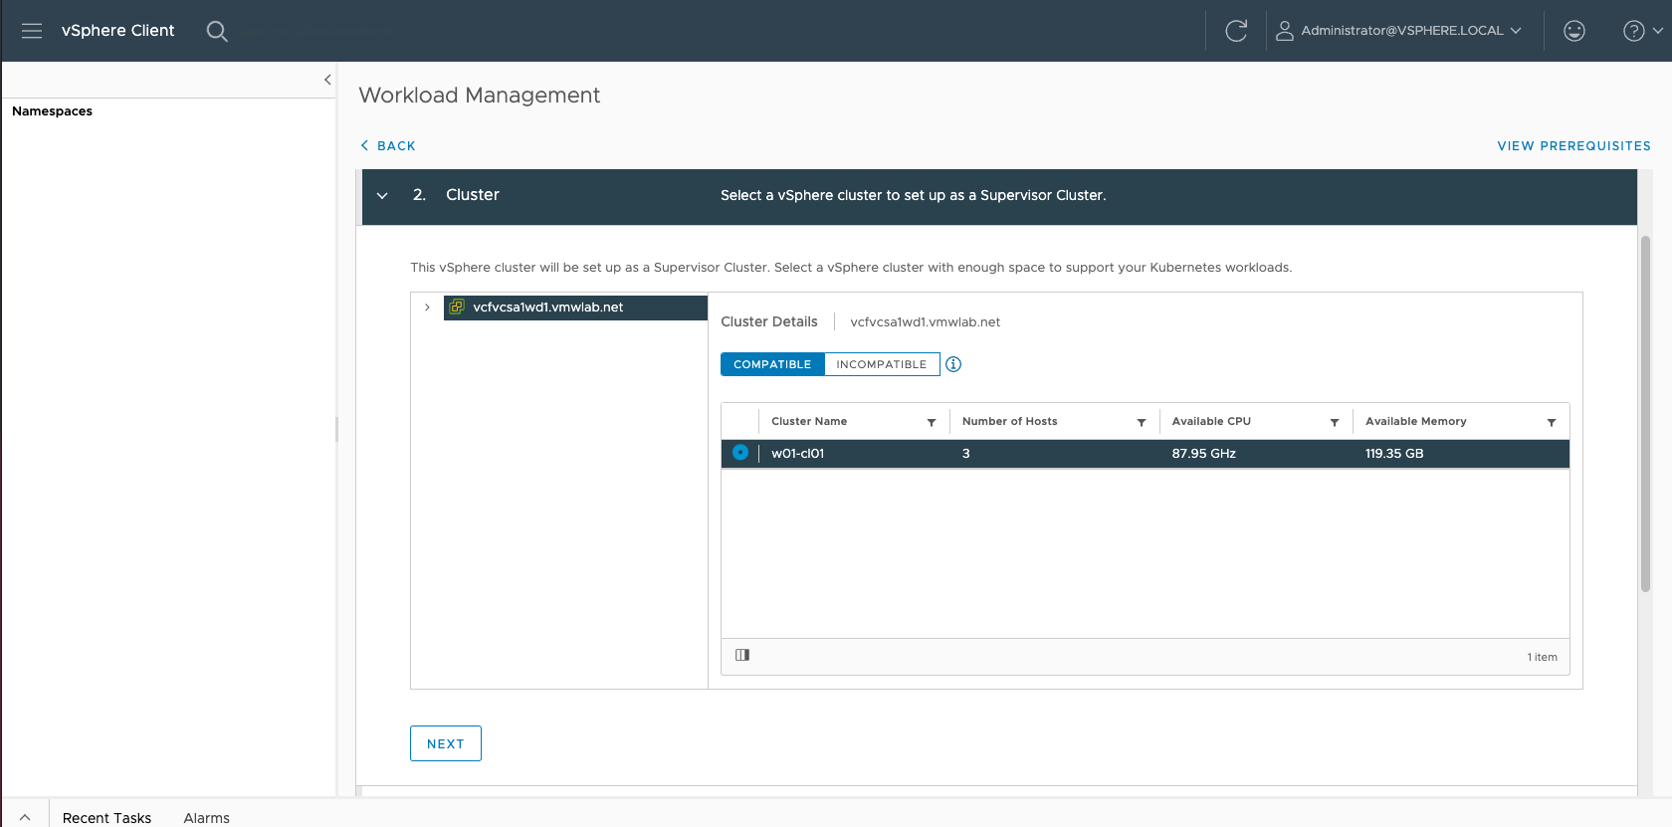Viewport: 1672px width, 827px height.
Task: Click the Cluster Details vCenter name label
Action: (925, 322)
